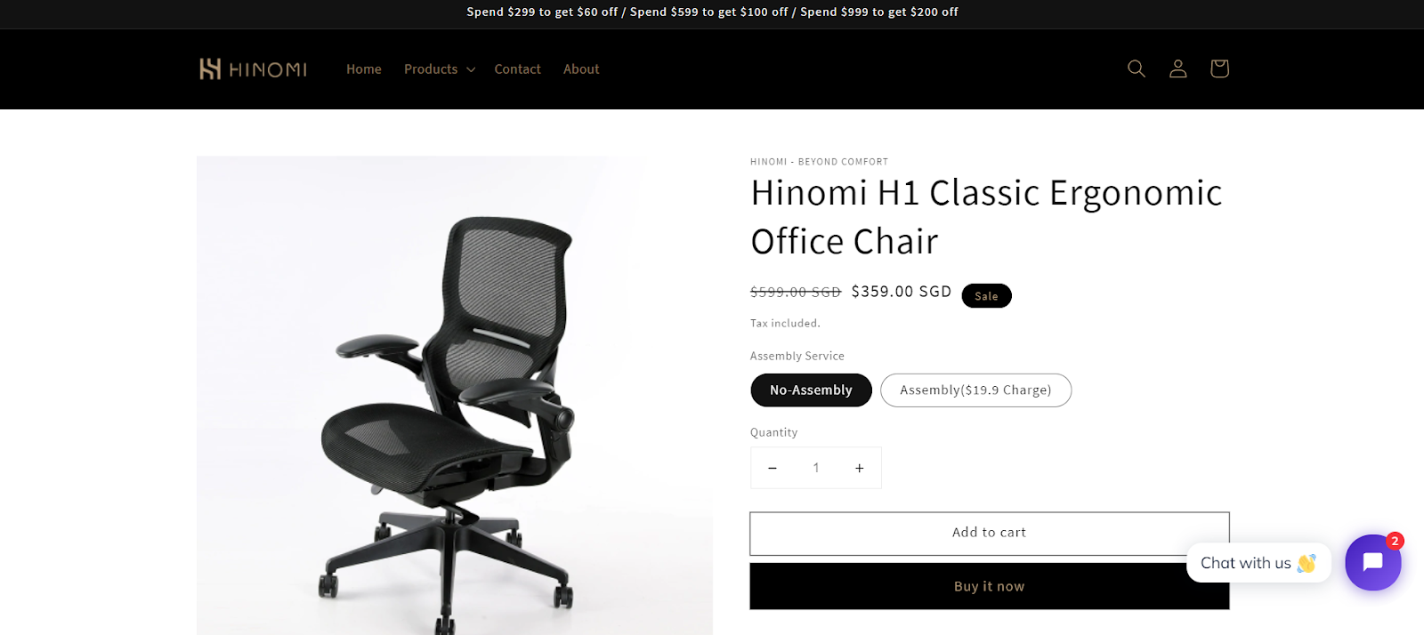Open the About menu item

click(581, 69)
